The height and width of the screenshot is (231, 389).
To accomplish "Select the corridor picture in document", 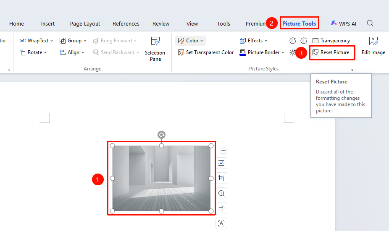I will pos(161,178).
